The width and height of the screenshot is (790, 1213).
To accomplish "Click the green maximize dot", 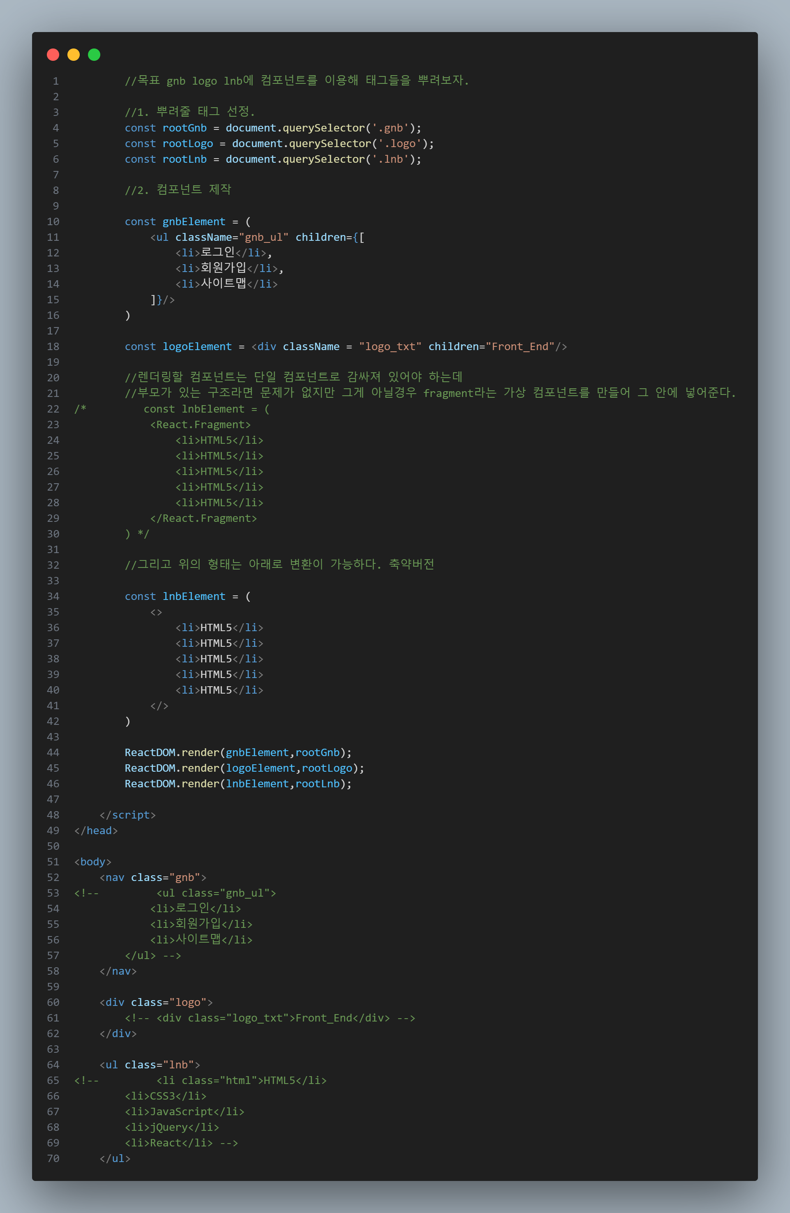I will 94,55.
